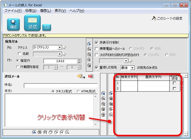Click the replace table scrollbar down arrow
The height and width of the screenshot is (140, 191).
coord(186,134)
